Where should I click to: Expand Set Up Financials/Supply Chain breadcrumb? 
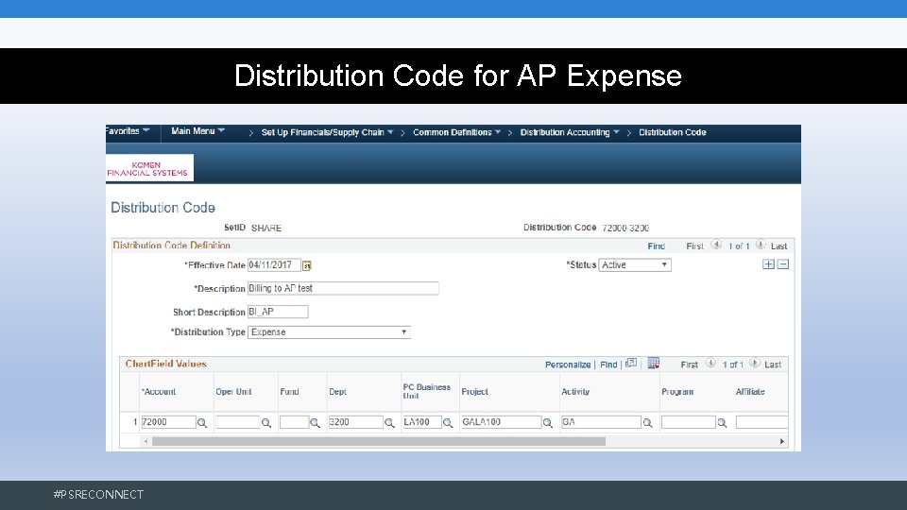pyautogui.click(x=327, y=132)
